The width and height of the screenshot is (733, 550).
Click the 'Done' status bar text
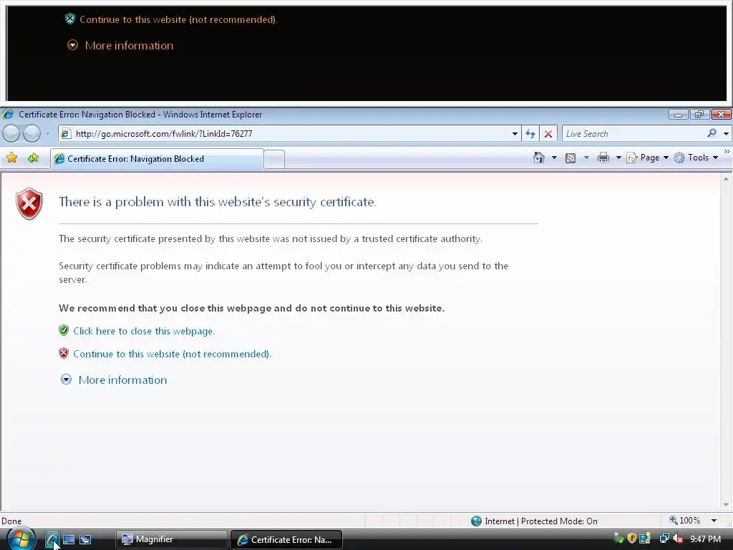pyautogui.click(x=11, y=521)
